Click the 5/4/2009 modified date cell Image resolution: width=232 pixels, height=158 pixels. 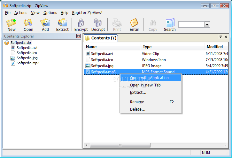217,66
